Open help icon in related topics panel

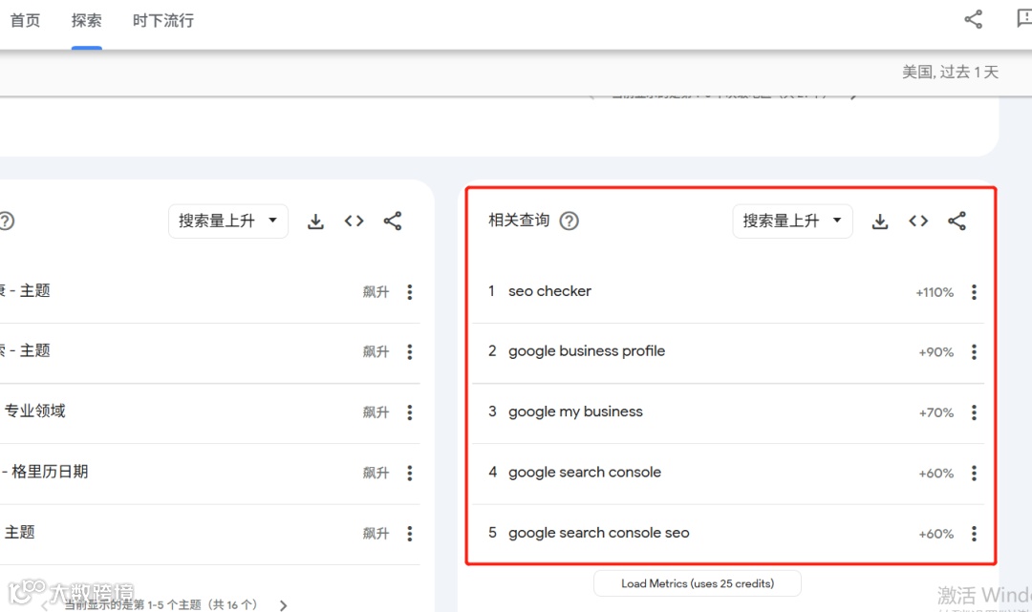coord(6,221)
